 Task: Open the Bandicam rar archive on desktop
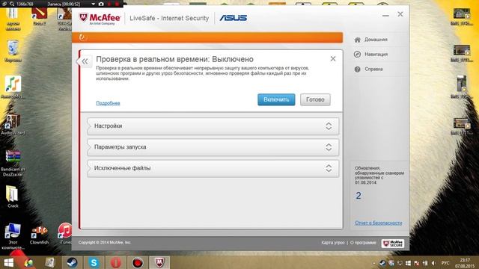(x=13, y=164)
